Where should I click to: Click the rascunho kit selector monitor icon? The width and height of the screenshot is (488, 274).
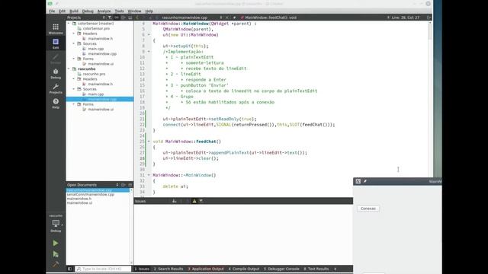(56, 223)
